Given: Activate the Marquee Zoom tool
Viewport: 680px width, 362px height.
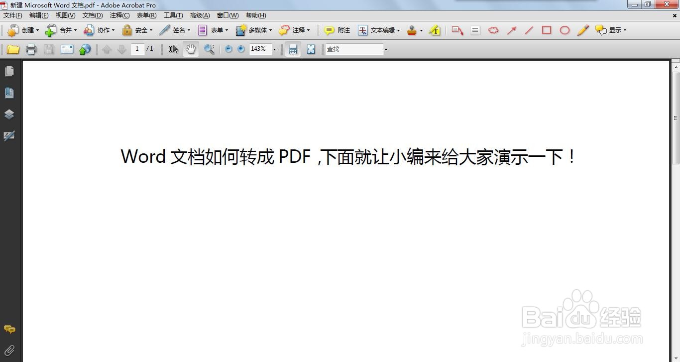Looking at the screenshot, I should coord(209,49).
